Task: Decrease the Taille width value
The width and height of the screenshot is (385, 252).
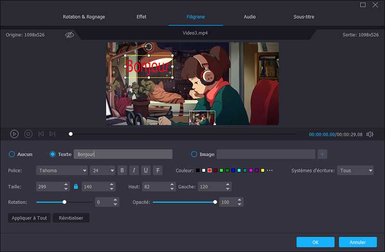Action: 66,189
